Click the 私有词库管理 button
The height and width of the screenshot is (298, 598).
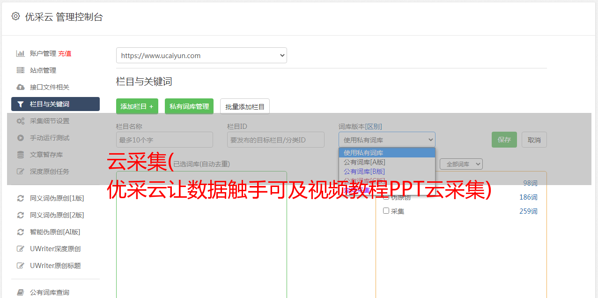pos(189,106)
